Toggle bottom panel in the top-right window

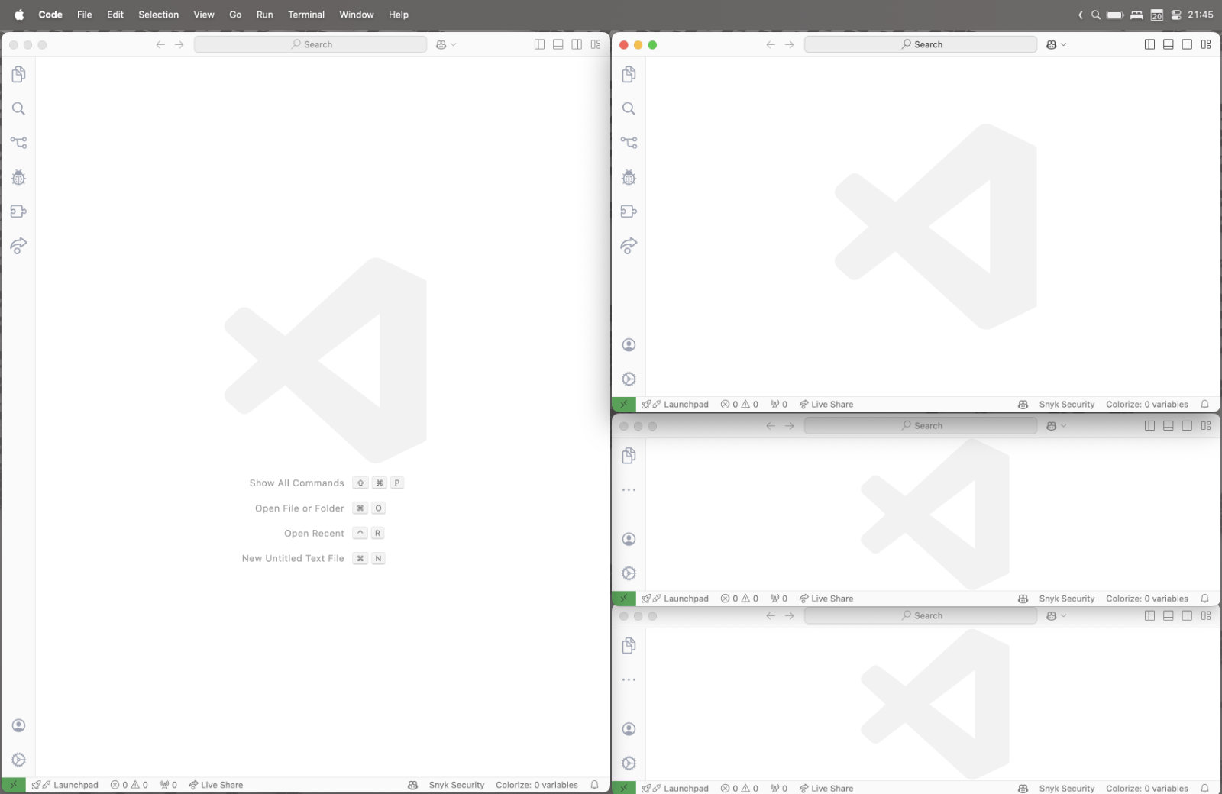click(1169, 44)
